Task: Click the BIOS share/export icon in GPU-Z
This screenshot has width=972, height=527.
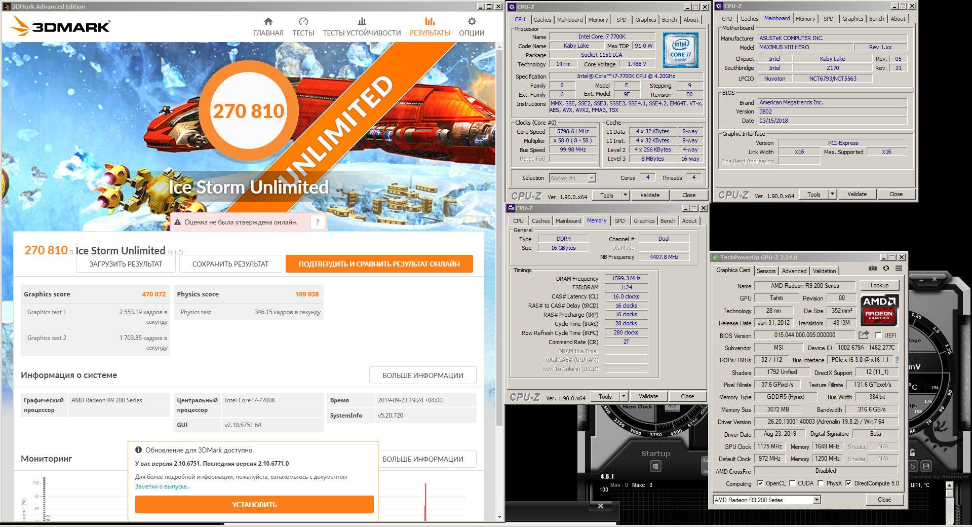Action: 864,335
